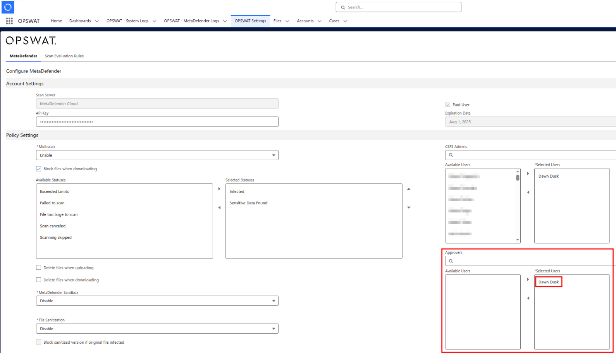The height and width of the screenshot is (353, 616).
Task: Open the MetaDefender Sandbox dropdown
Action: (x=157, y=301)
